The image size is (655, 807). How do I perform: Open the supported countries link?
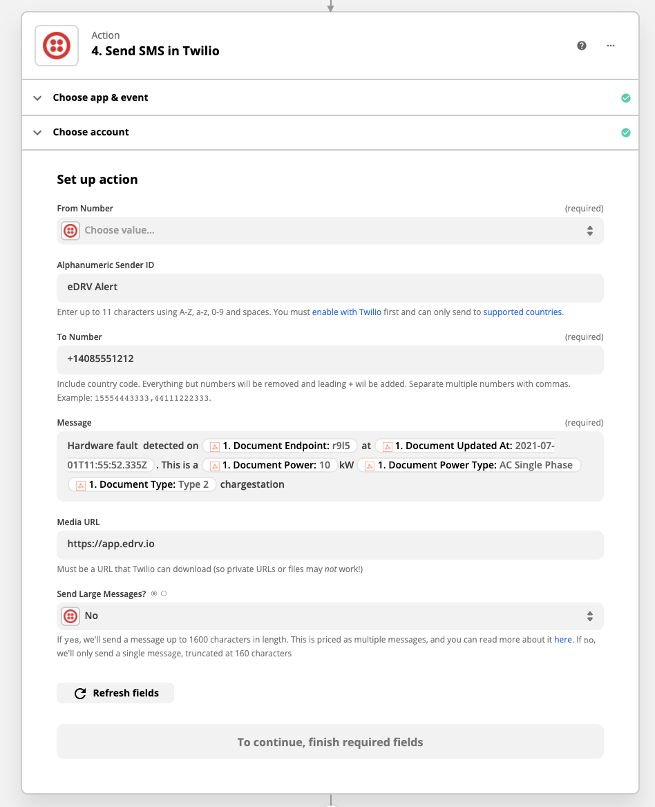coord(522,312)
